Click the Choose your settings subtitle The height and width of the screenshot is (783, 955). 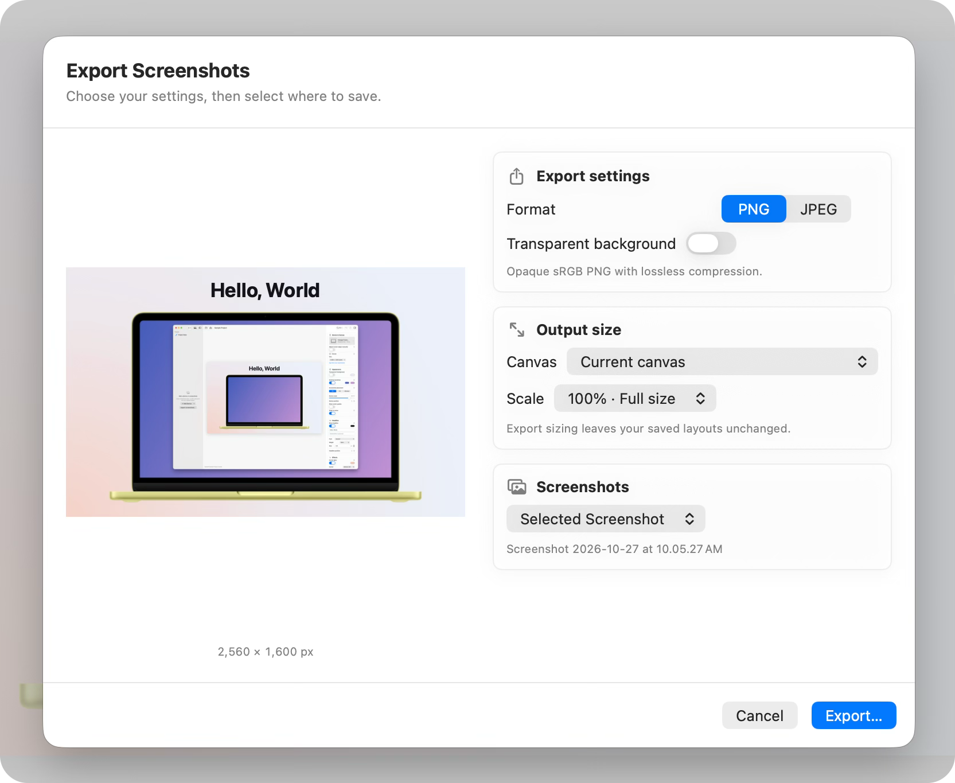[x=224, y=96]
